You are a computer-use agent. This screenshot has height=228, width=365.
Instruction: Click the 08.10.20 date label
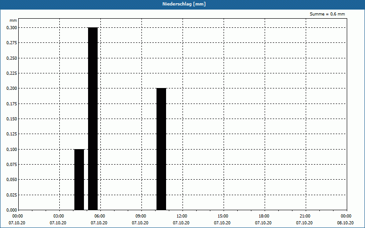click(x=345, y=223)
